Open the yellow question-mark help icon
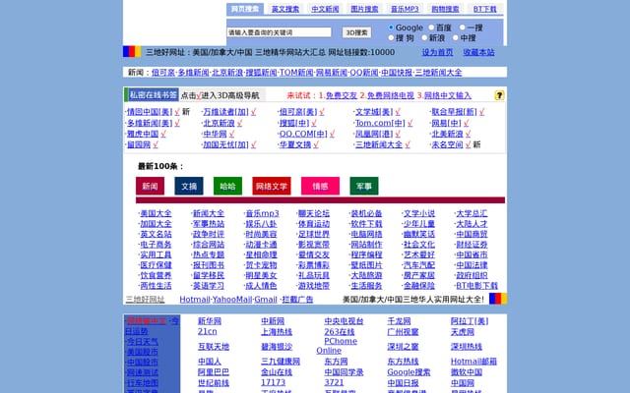The width and height of the screenshot is (630, 393). coord(499,95)
